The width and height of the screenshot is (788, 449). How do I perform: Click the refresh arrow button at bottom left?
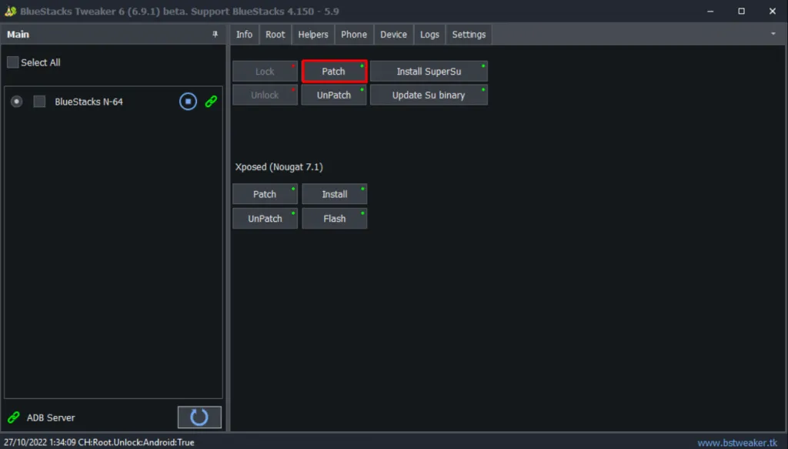[x=199, y=417]
